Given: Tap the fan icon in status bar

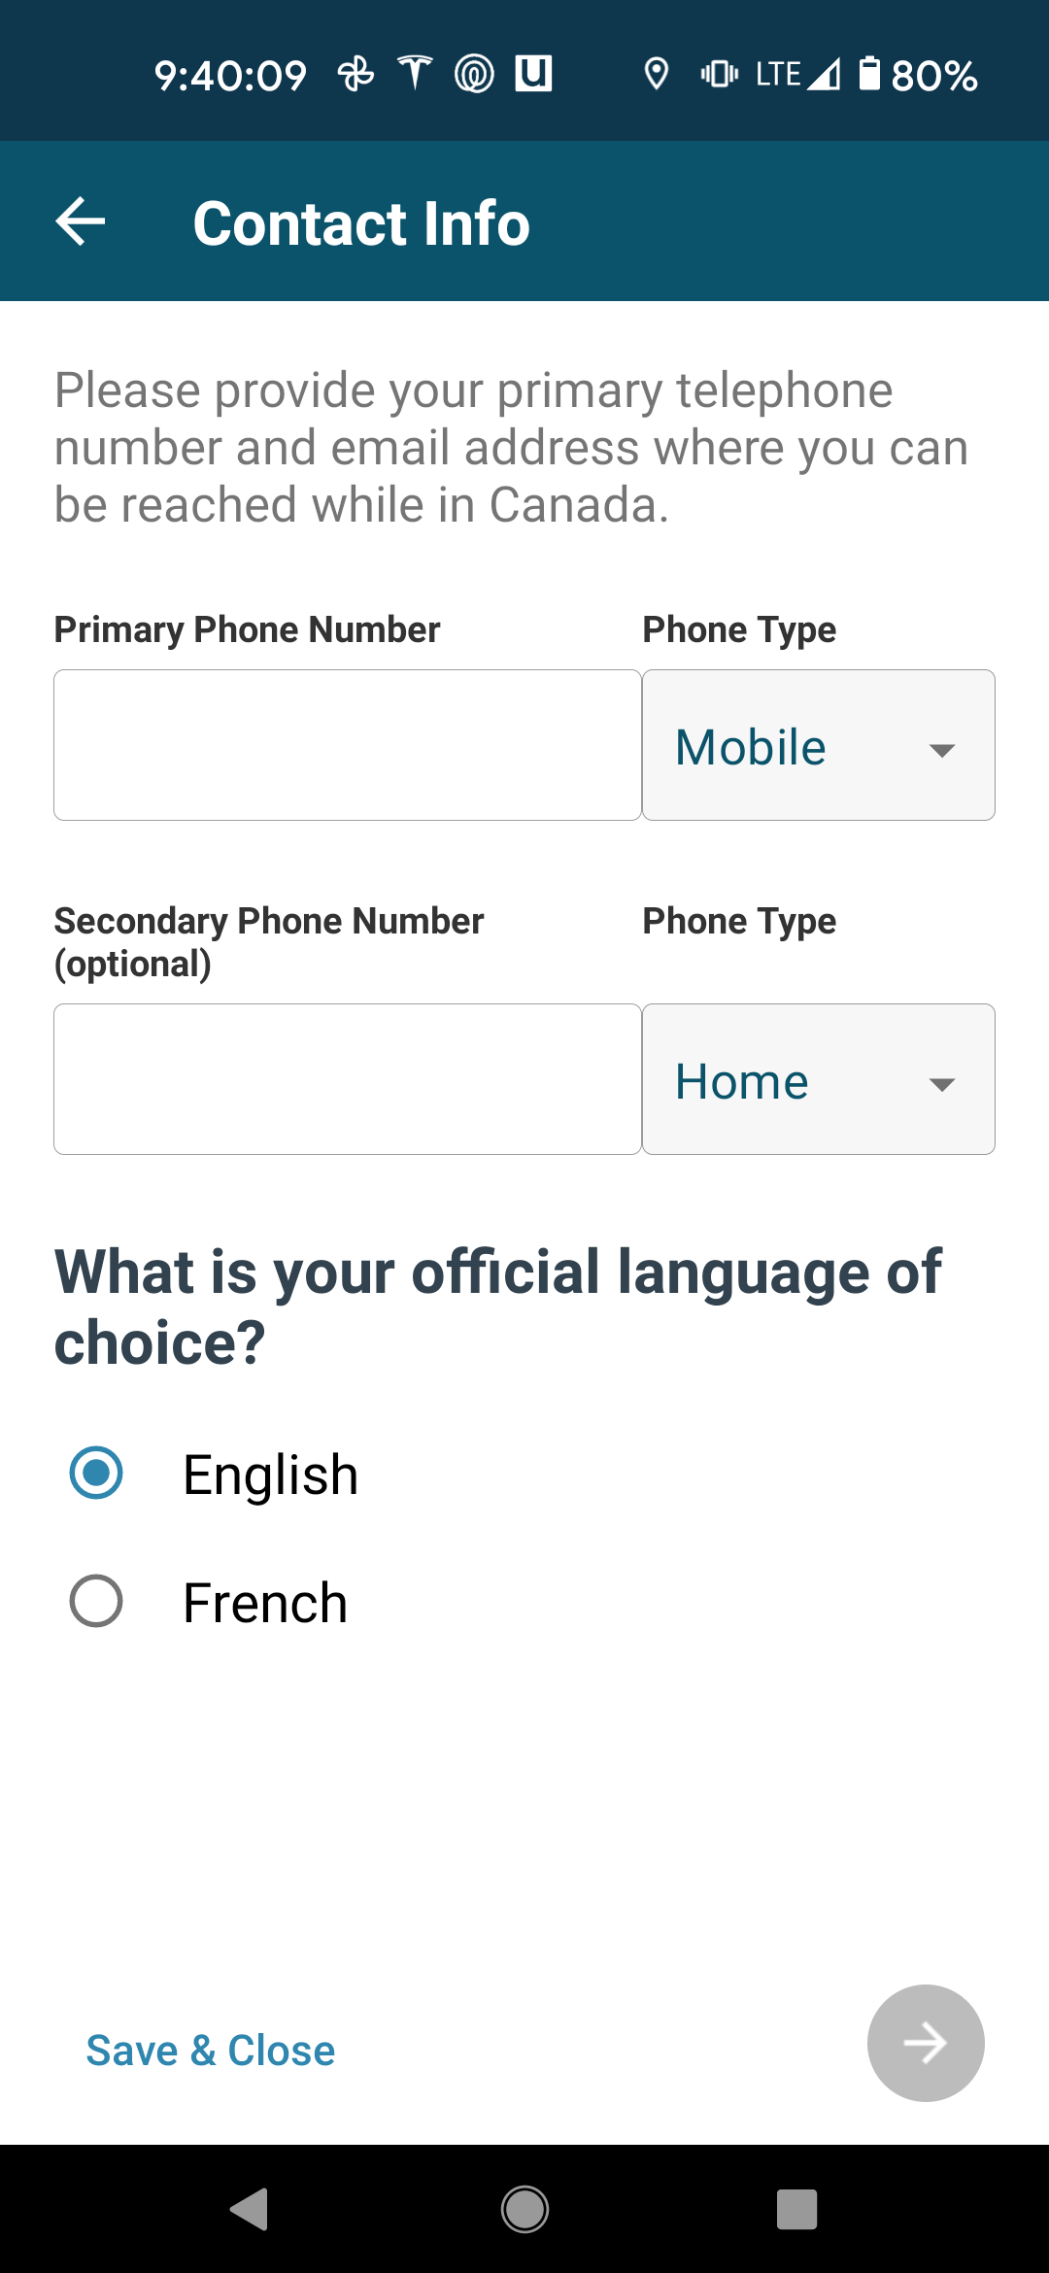Looking at the screenshot, I should (x=355, y=74).
